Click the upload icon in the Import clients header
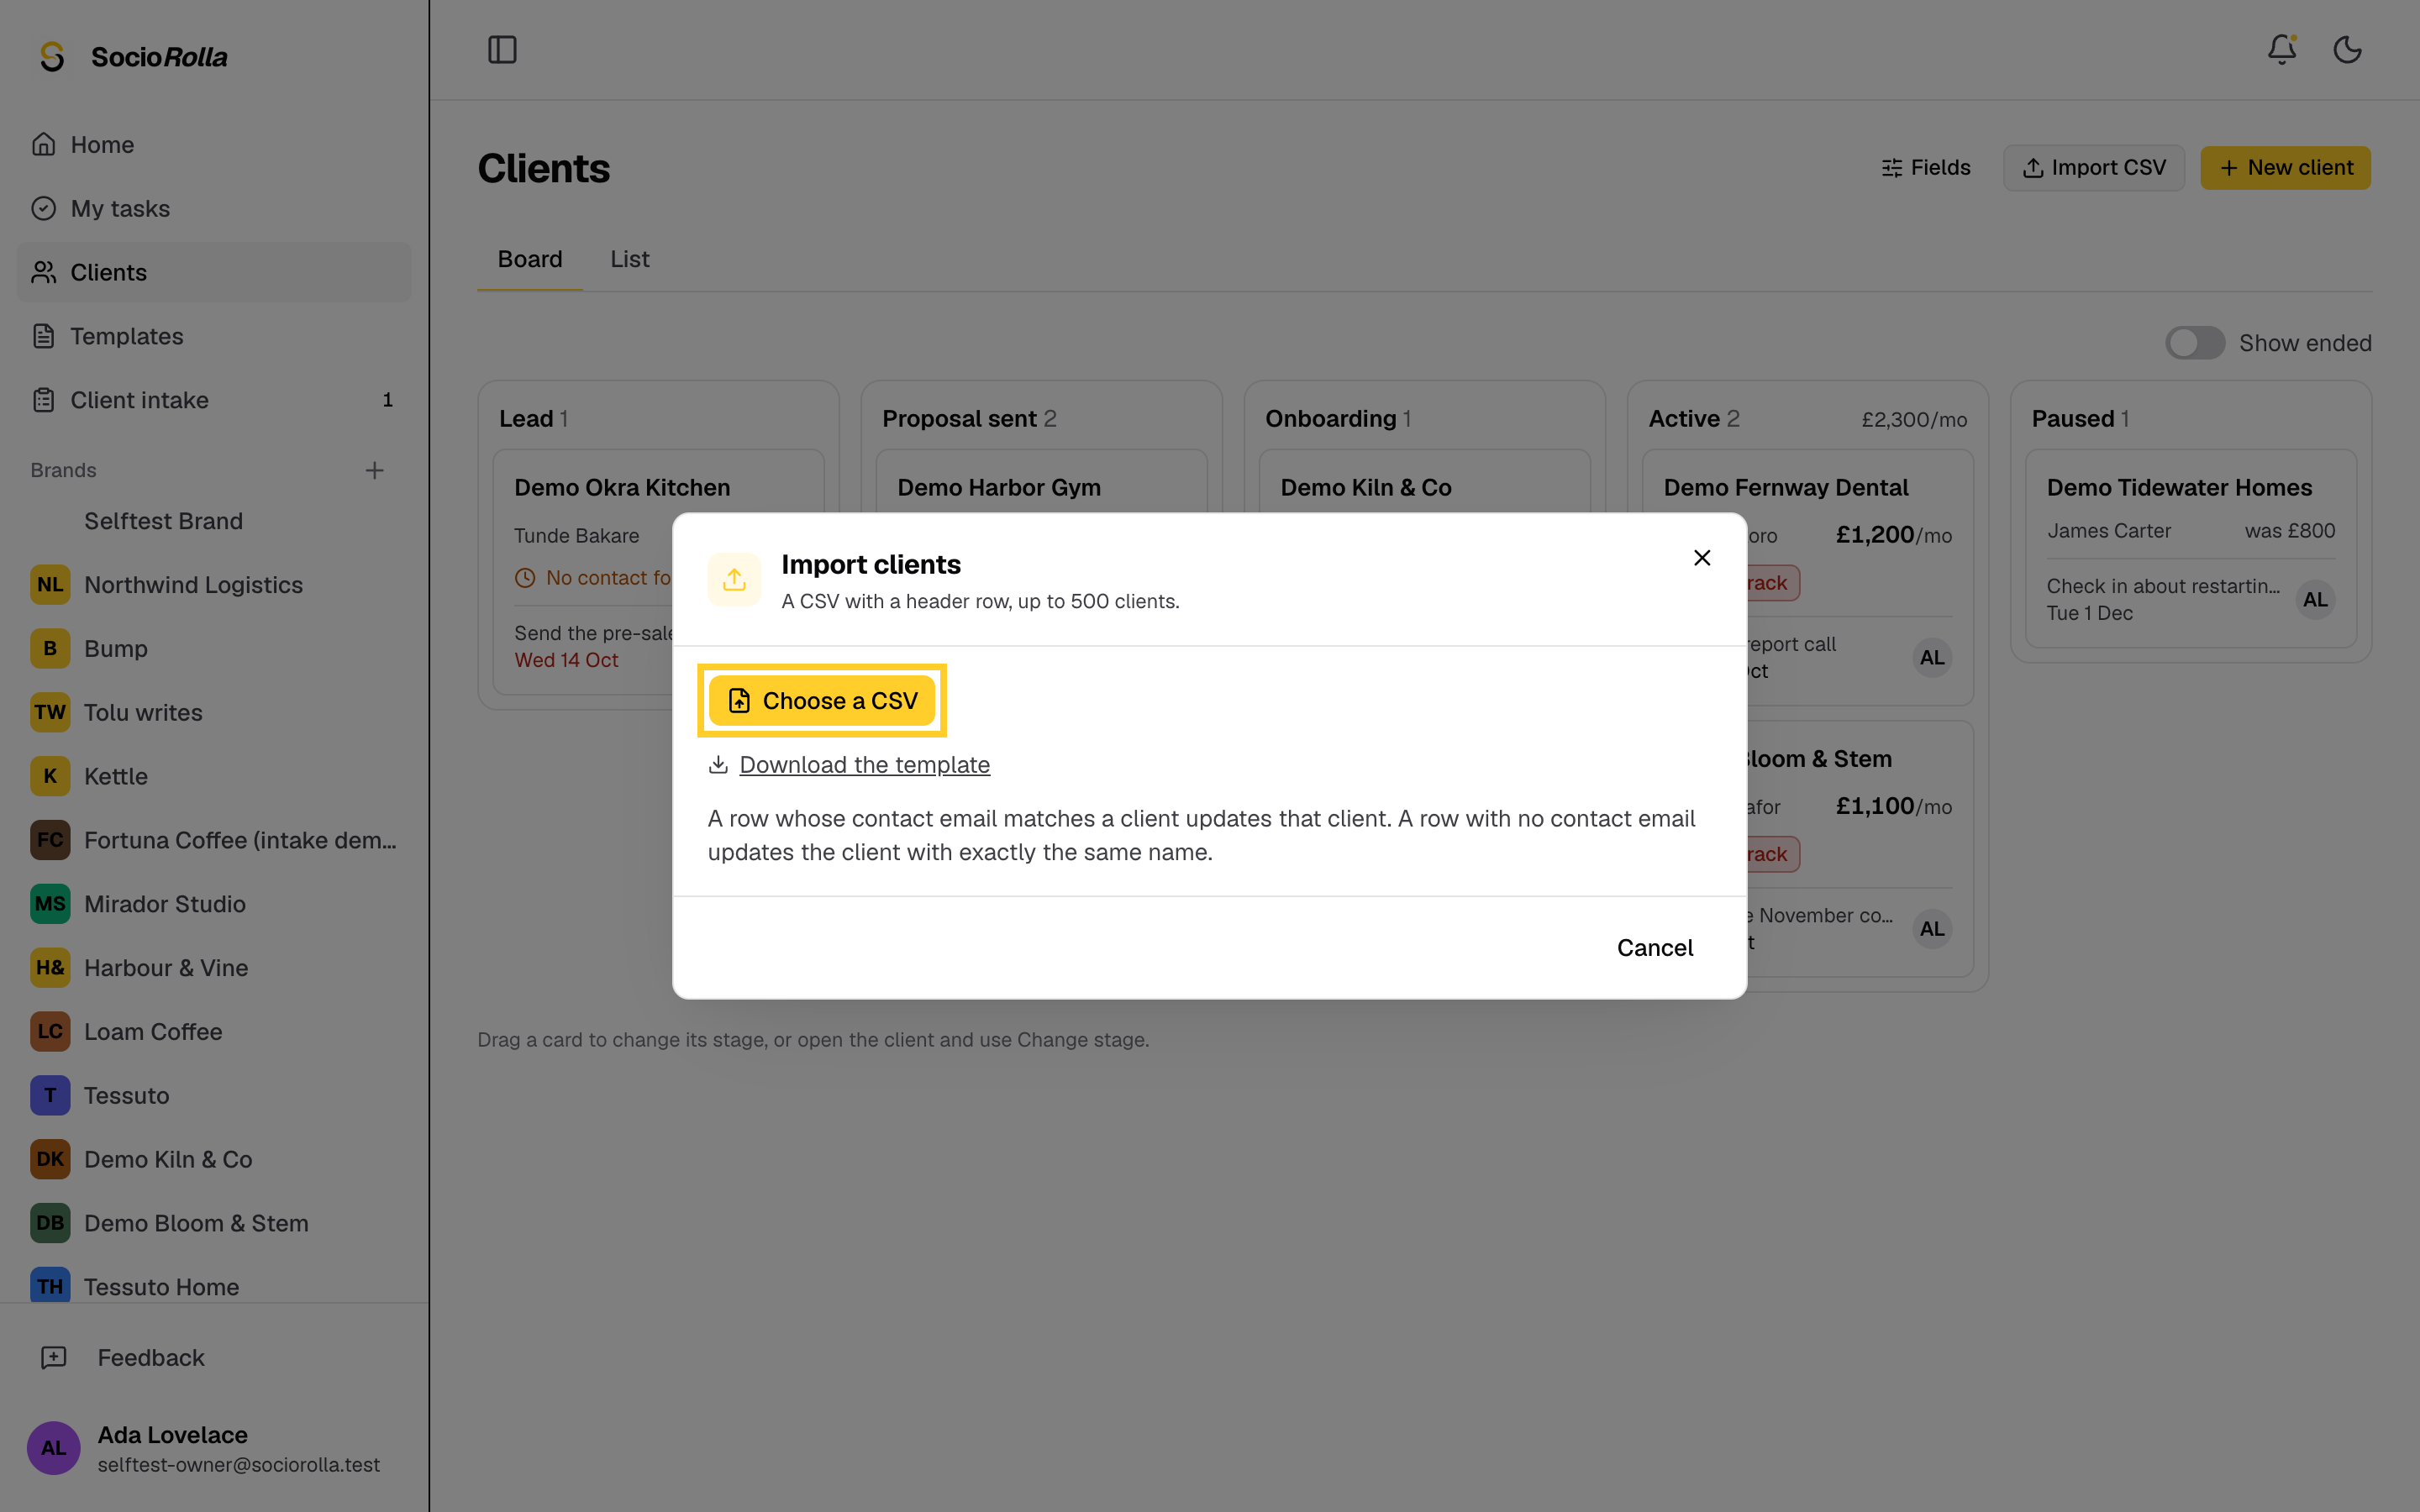The image size is (2420, 1512). 734,579
